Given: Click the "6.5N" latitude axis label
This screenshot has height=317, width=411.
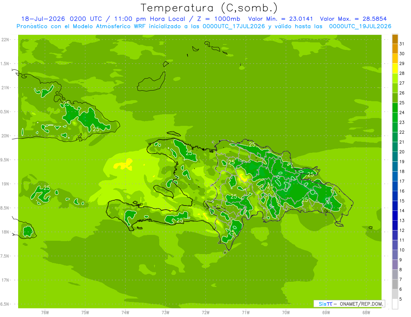Looking at the screenshot, I should click(x=5, y=304).
